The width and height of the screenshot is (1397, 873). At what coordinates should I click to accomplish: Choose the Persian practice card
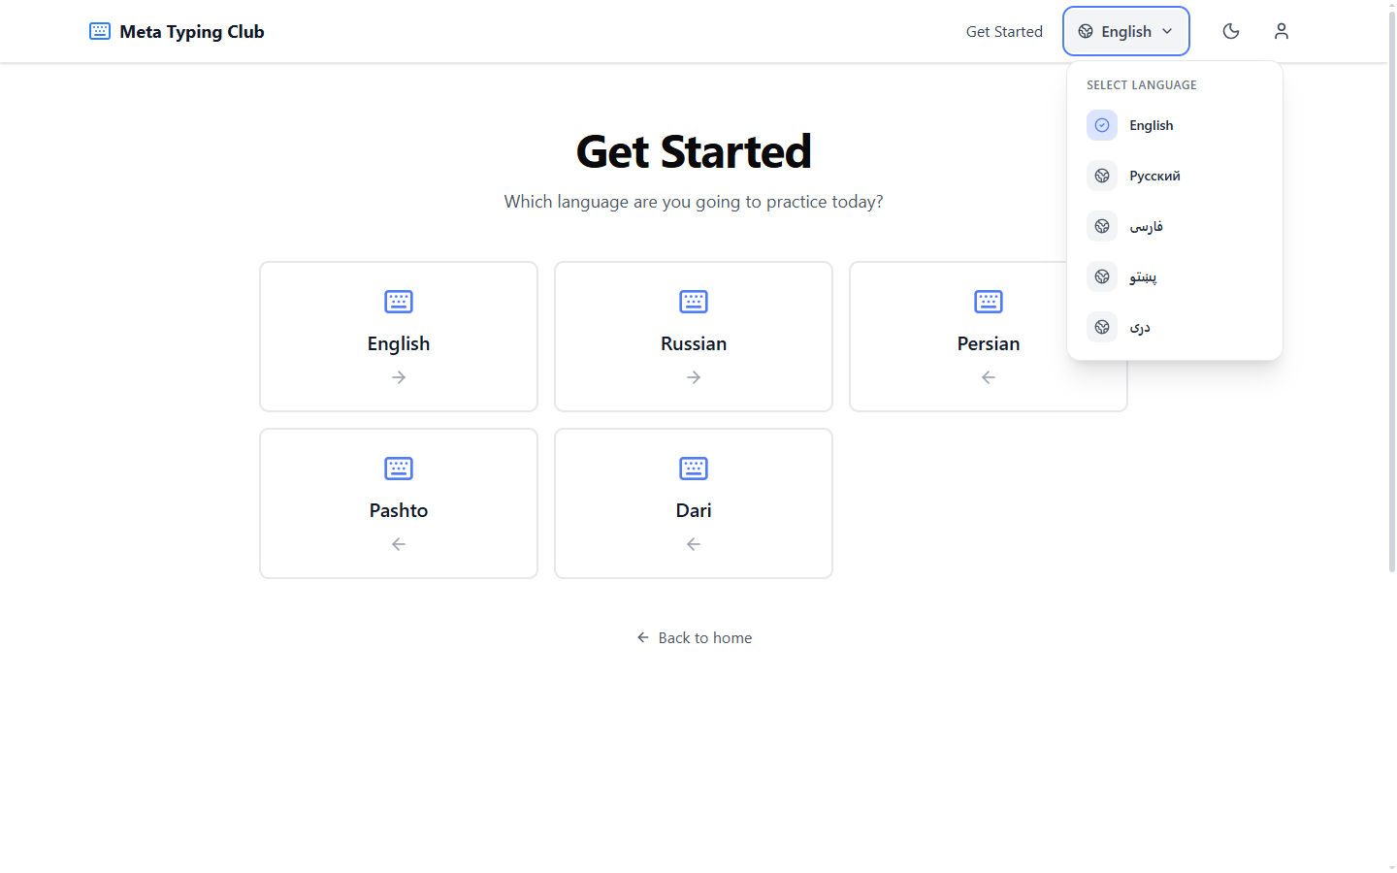tap(989, 337)
